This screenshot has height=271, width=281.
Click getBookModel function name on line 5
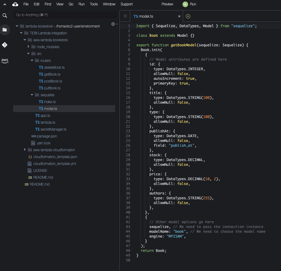(184, 45)
